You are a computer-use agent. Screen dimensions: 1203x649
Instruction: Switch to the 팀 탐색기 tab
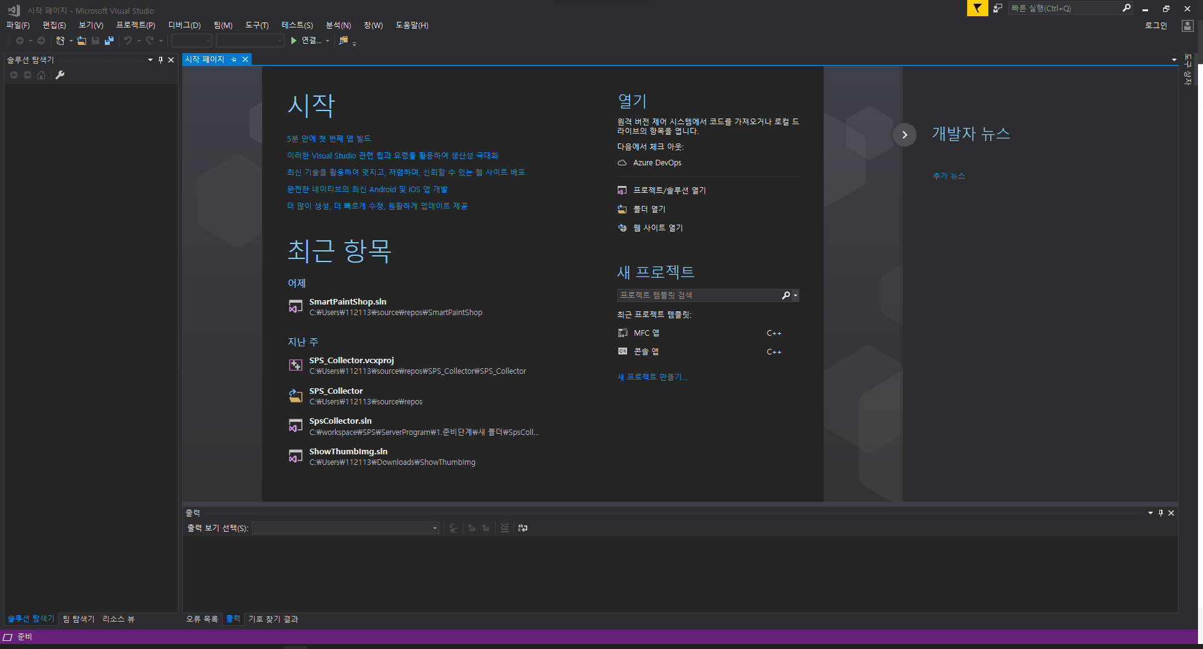pos(79,619)
